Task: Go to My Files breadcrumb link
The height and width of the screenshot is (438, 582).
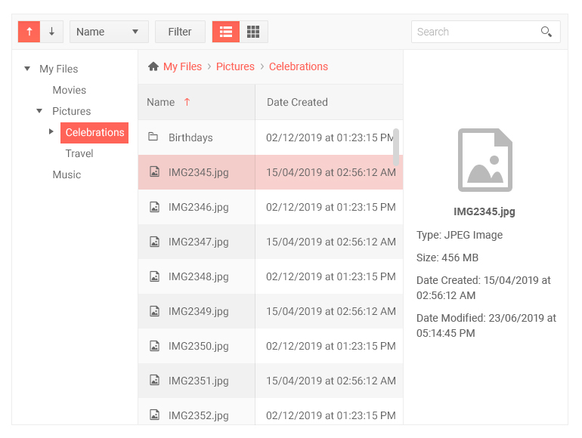Action: click(183, 66)
